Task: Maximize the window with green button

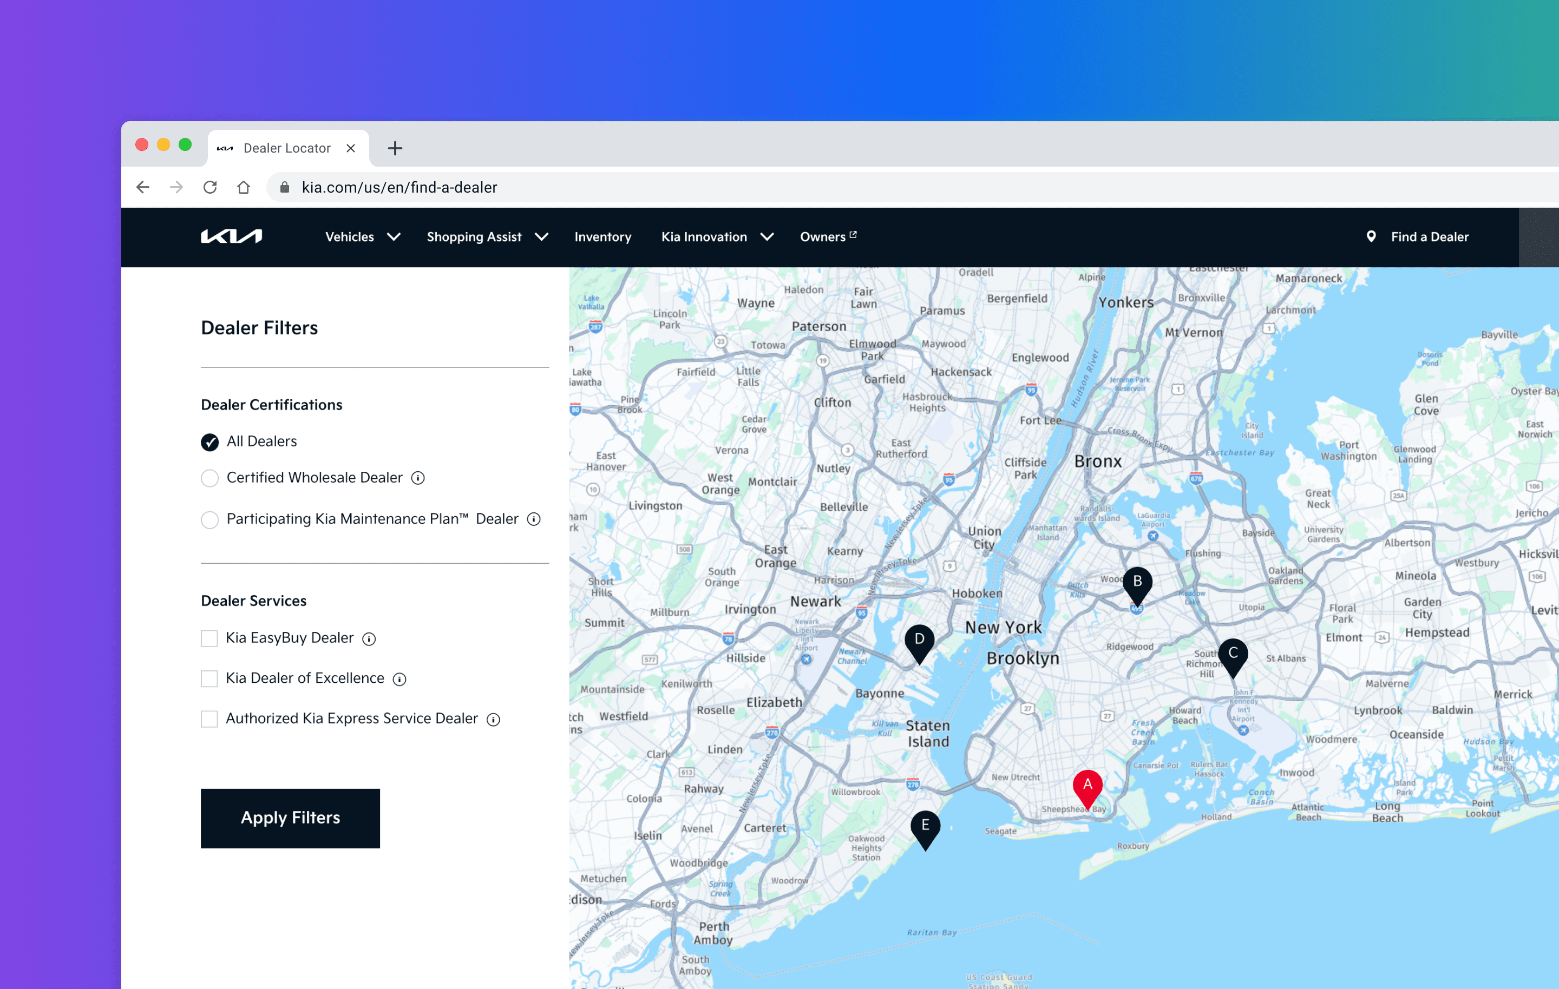Action: click(185, 144)
